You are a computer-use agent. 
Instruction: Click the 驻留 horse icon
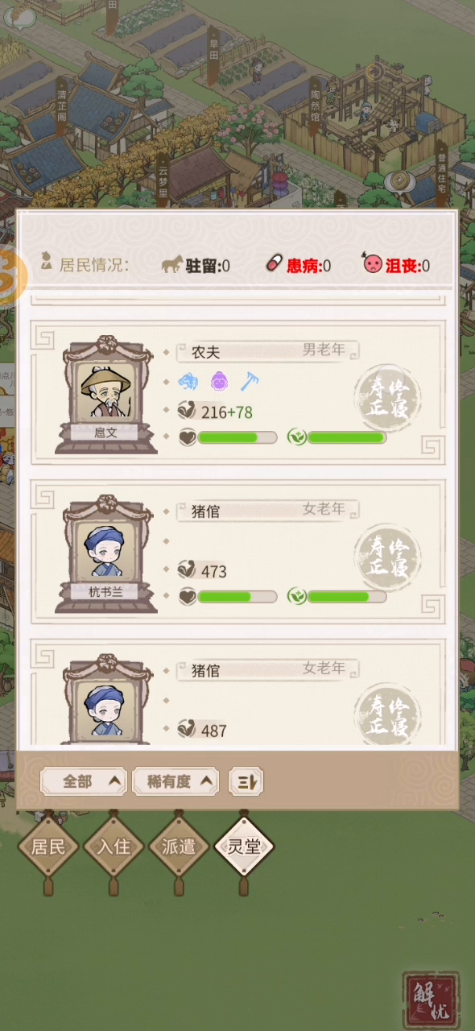[x=171, y=264]
